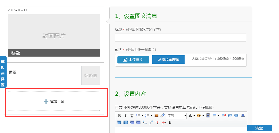The height and width of the screenshot is (133, 279).
Task: Click the hint 大图片建议尺寸:360像素 * 200像素
Action: coord(218,59)
